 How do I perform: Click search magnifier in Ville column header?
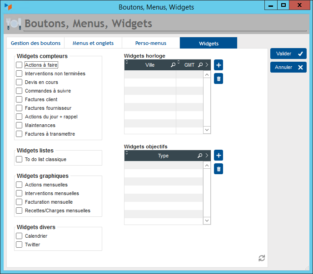(173, 65)
